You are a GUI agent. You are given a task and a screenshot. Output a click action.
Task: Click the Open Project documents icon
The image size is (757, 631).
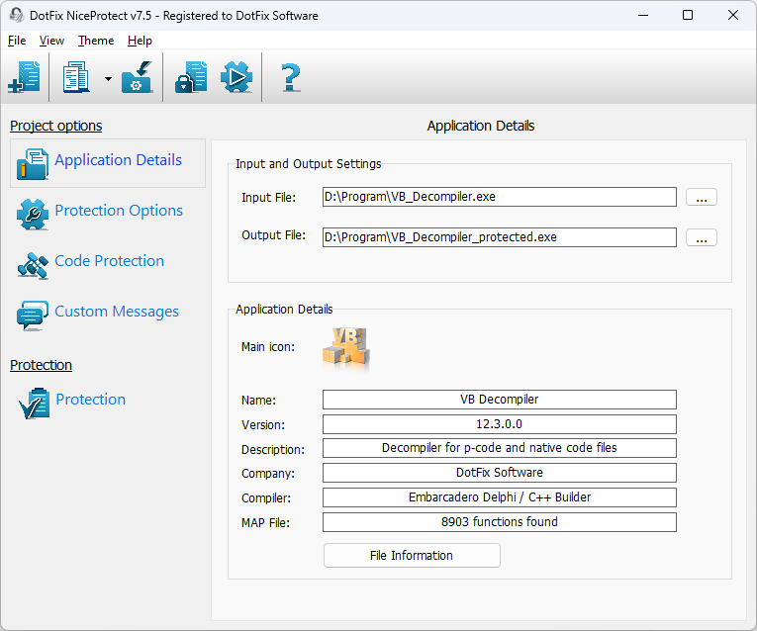pos(76,77)
